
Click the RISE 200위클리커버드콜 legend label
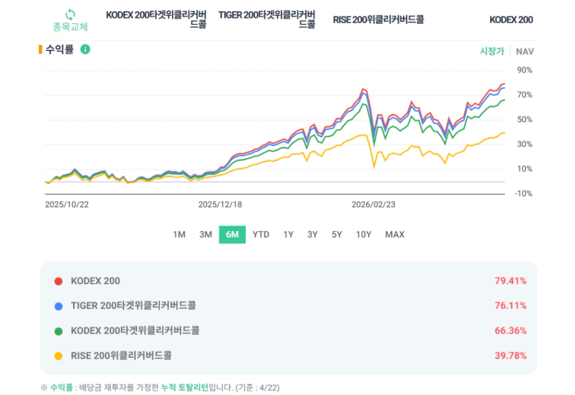(122, 356)
